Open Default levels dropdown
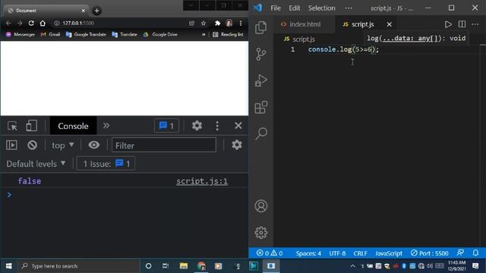This screenshot has height=273, width=486. click(x=36, y=164)
